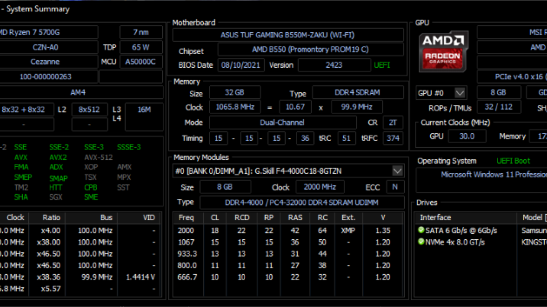Click the SSSE-3 feature flag
Viewport: 547px width, 307px height.
129,147
